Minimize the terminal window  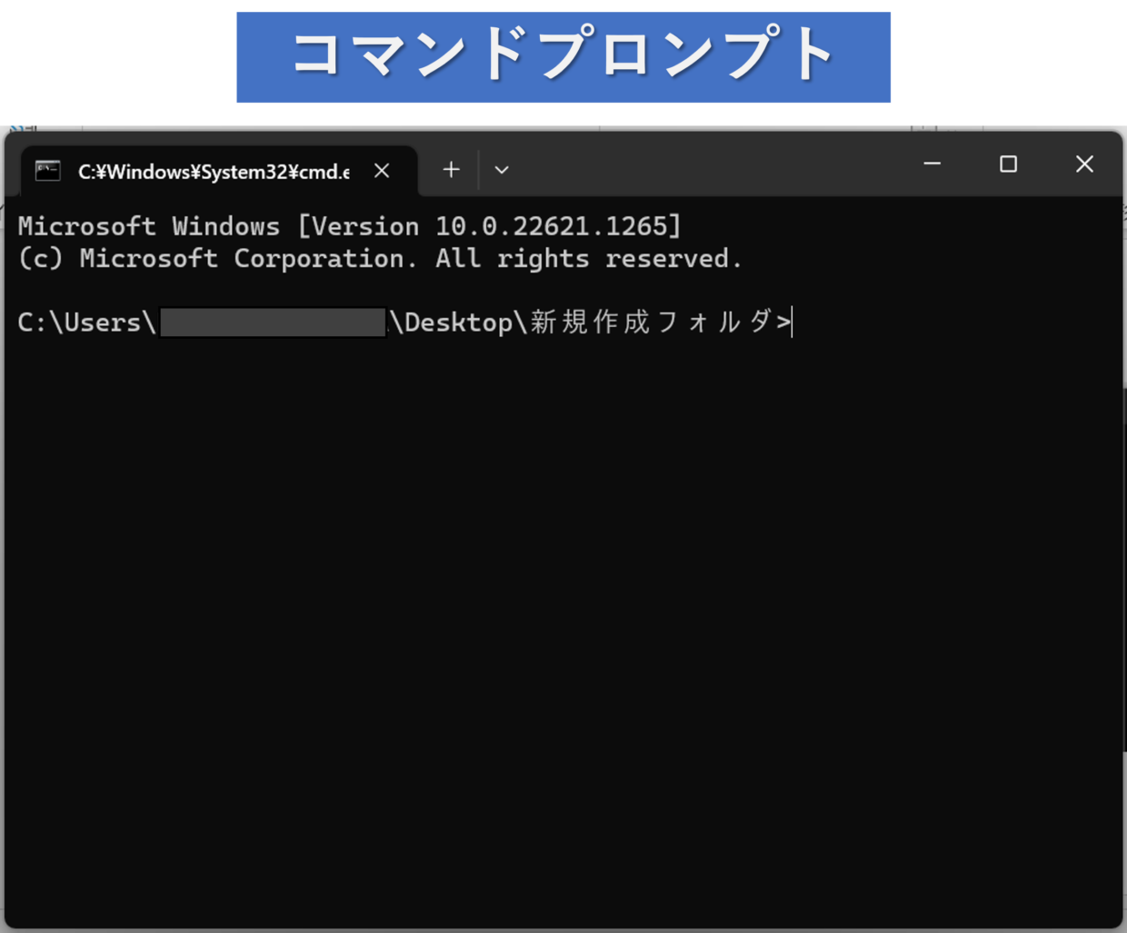pos(933,164)
